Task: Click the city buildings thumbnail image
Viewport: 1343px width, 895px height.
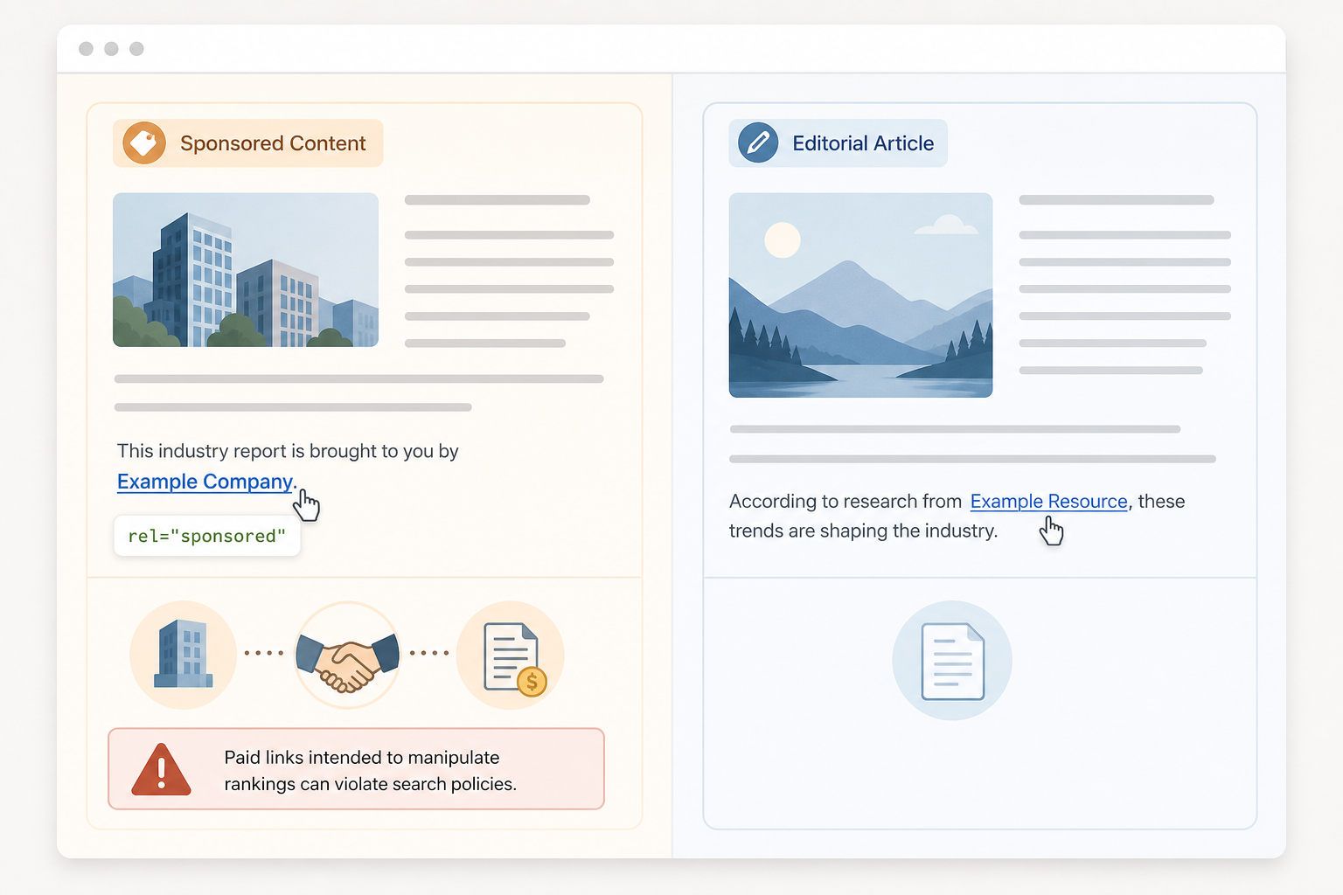Action: (246, 270)
